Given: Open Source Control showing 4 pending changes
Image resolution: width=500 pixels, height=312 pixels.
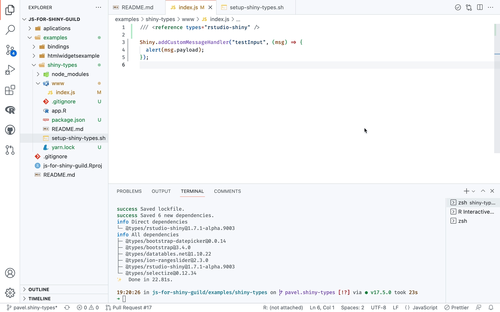Looking at the screenshot, I should (10, 50).
